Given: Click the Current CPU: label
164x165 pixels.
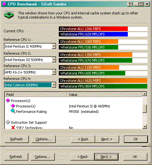Looking at the screenshot, I should [14, 31].
